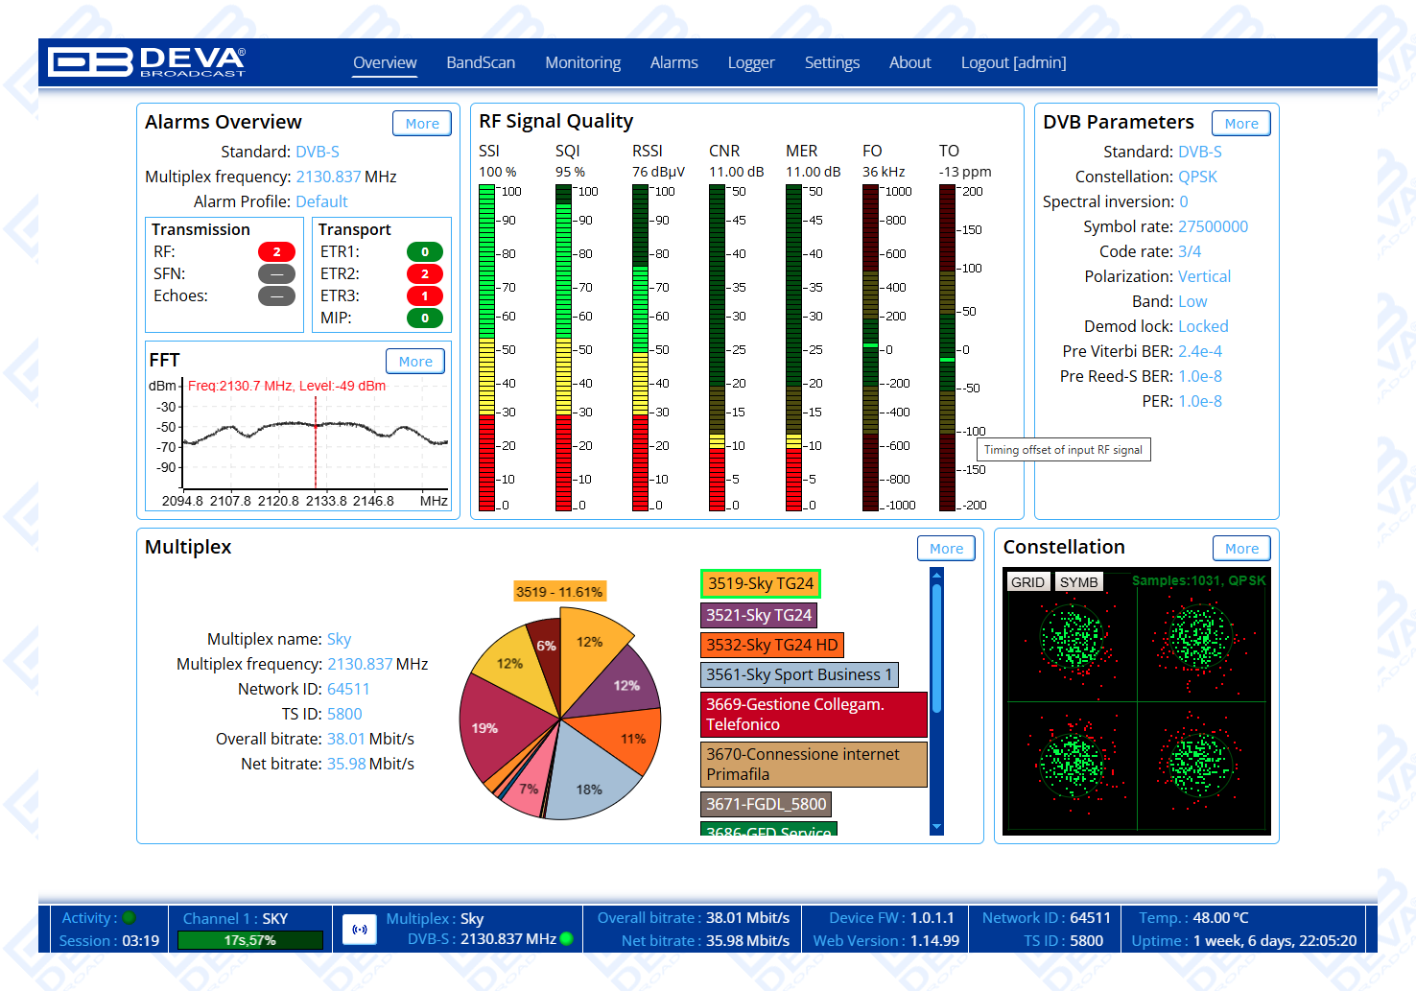The height and width of the screenshot is (991, 1416).
Task: Toggle the SYMB option on constellation
Action: click(x=1078, y=582)
